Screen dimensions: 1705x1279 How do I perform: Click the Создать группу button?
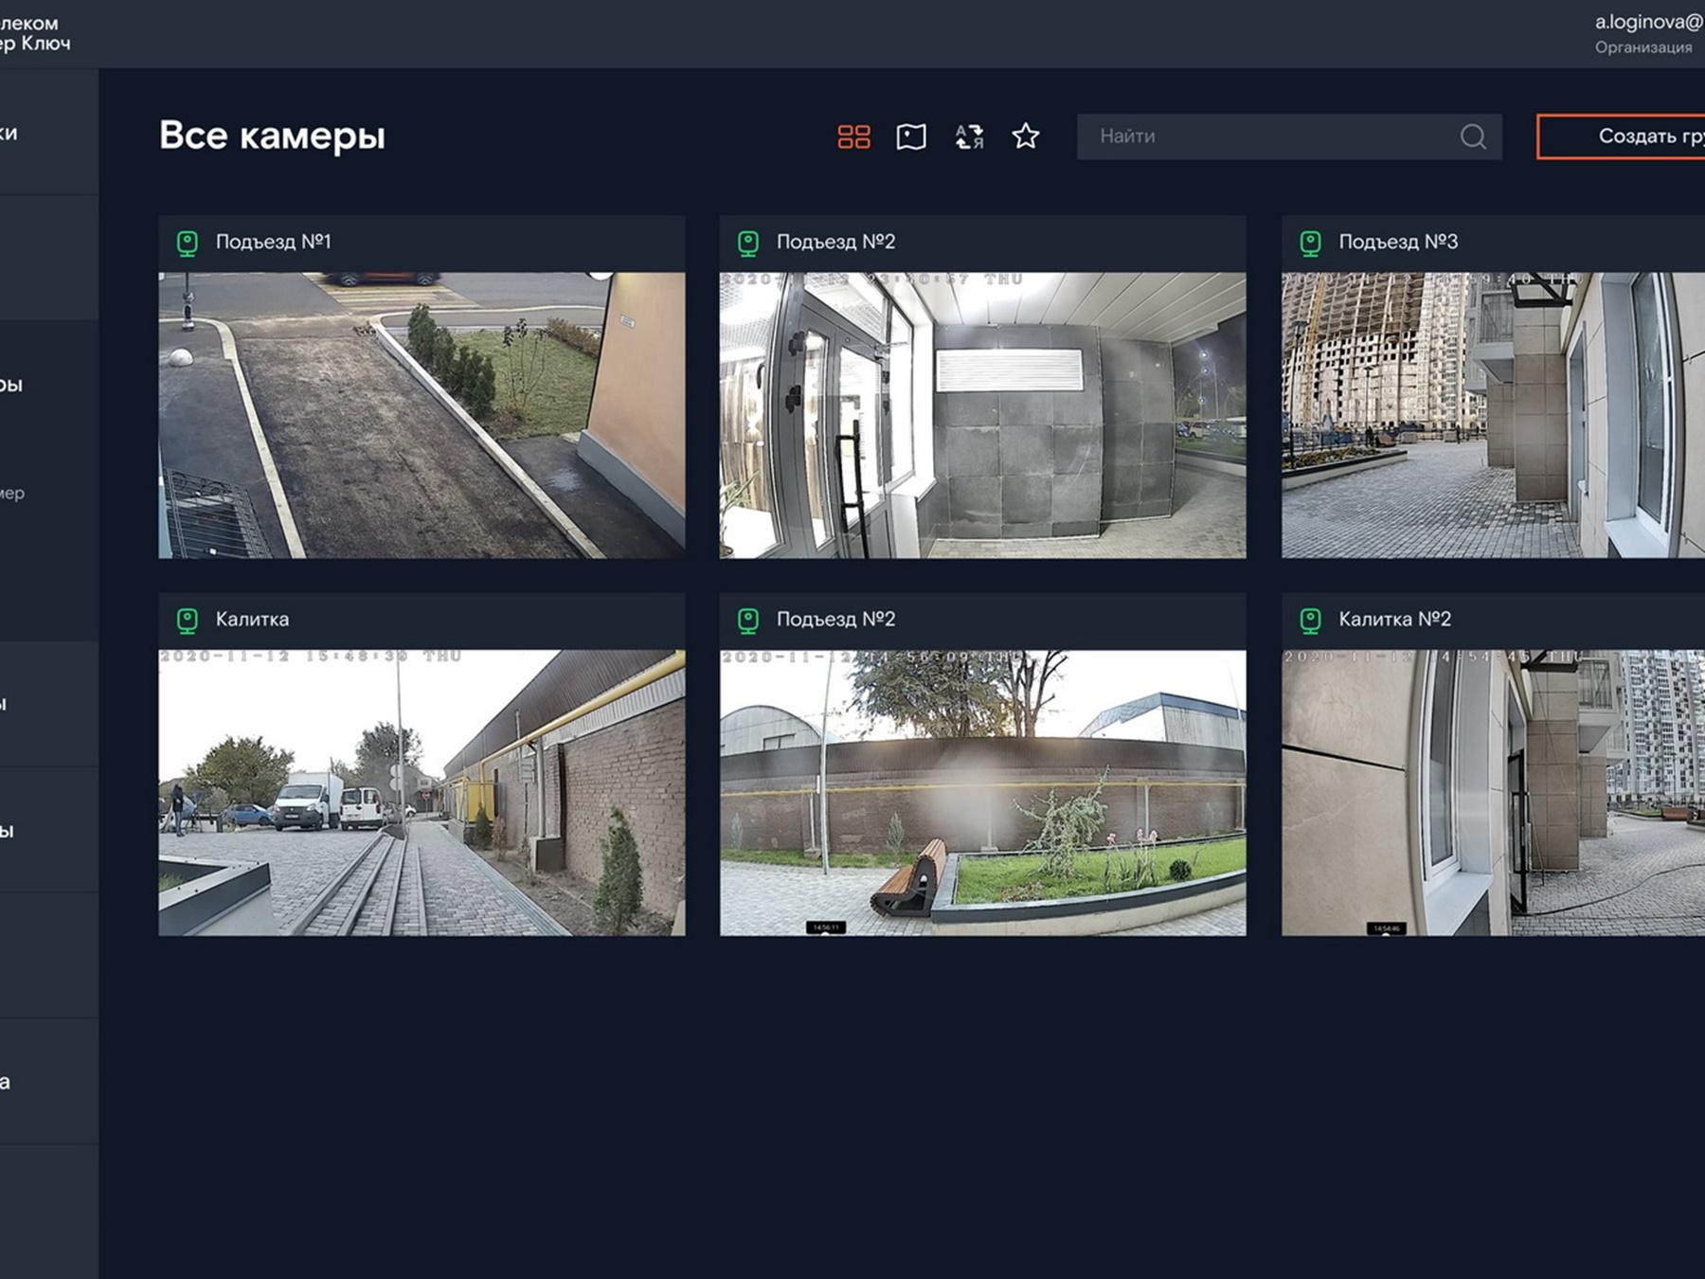(1621, 136)
